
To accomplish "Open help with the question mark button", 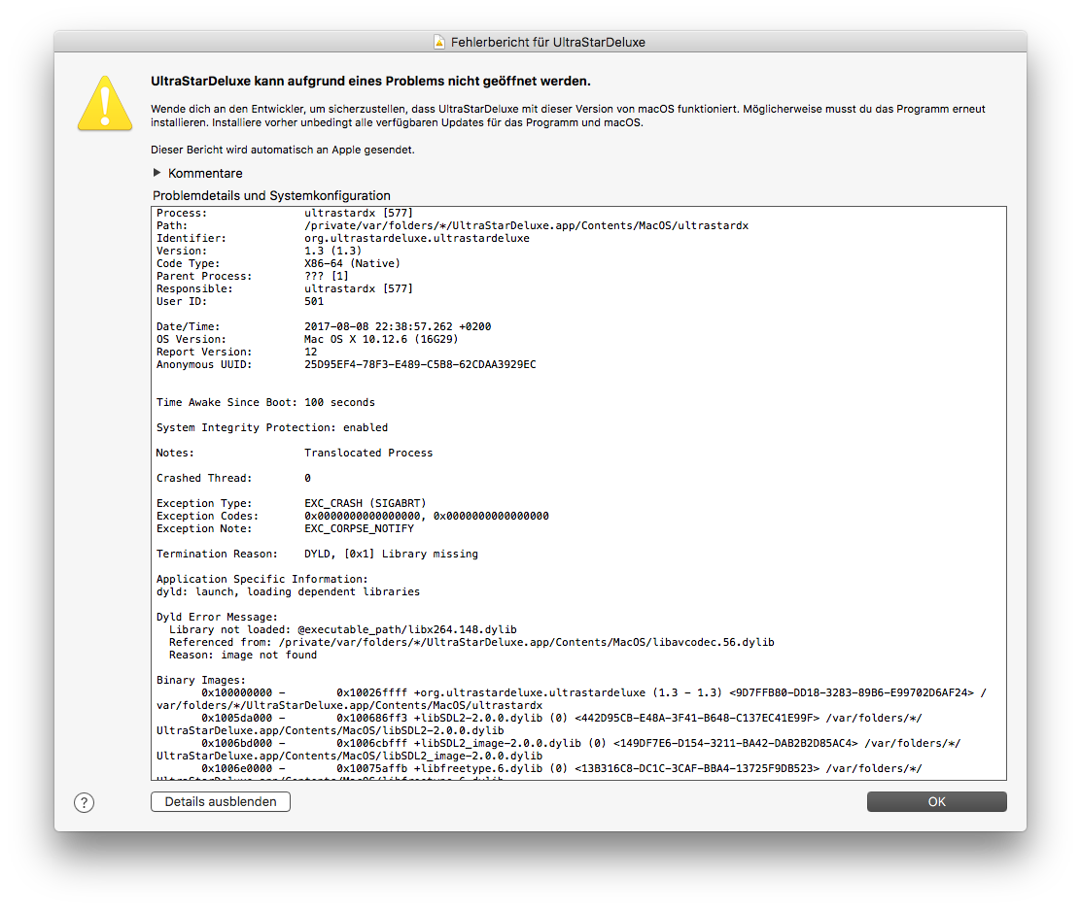I will pos(85,802).
